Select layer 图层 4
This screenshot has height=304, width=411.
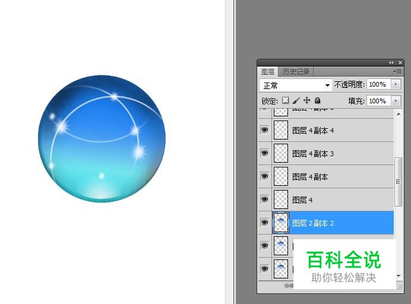326,199
